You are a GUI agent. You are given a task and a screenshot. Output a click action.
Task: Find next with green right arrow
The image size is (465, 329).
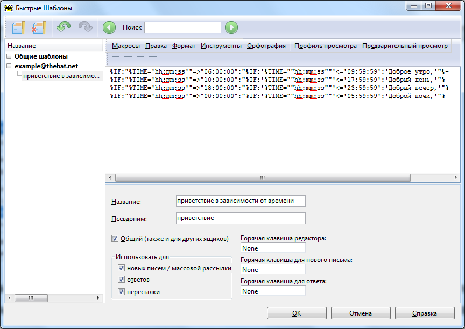[x=231, y=27]
